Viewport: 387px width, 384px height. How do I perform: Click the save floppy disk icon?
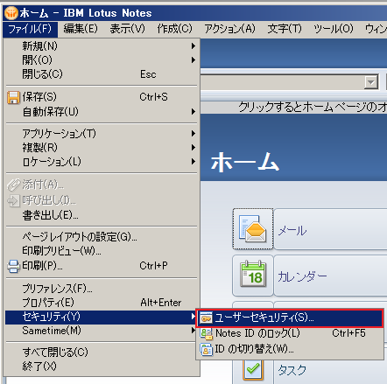(13, 97)
